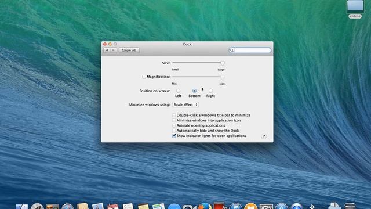The width and height of the screenshot is (371, 209).
Task: Click the 'Position on screen:' label
Action: coord(155,91)
